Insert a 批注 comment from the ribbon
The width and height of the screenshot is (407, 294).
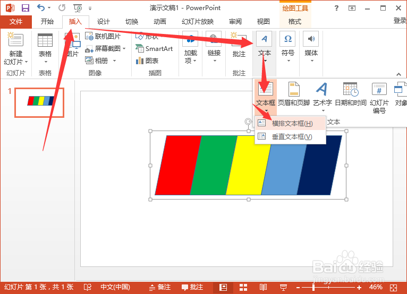coord(239,44)
